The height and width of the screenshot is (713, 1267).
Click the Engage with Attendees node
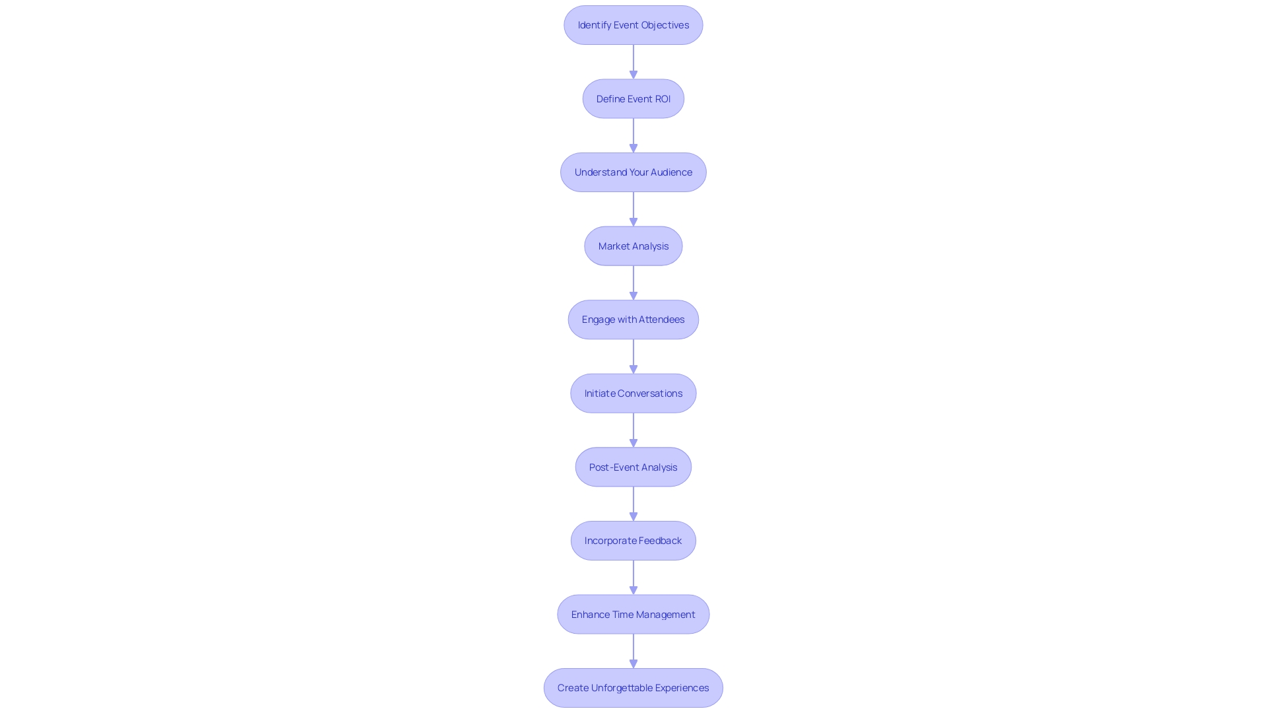(633, 319)
